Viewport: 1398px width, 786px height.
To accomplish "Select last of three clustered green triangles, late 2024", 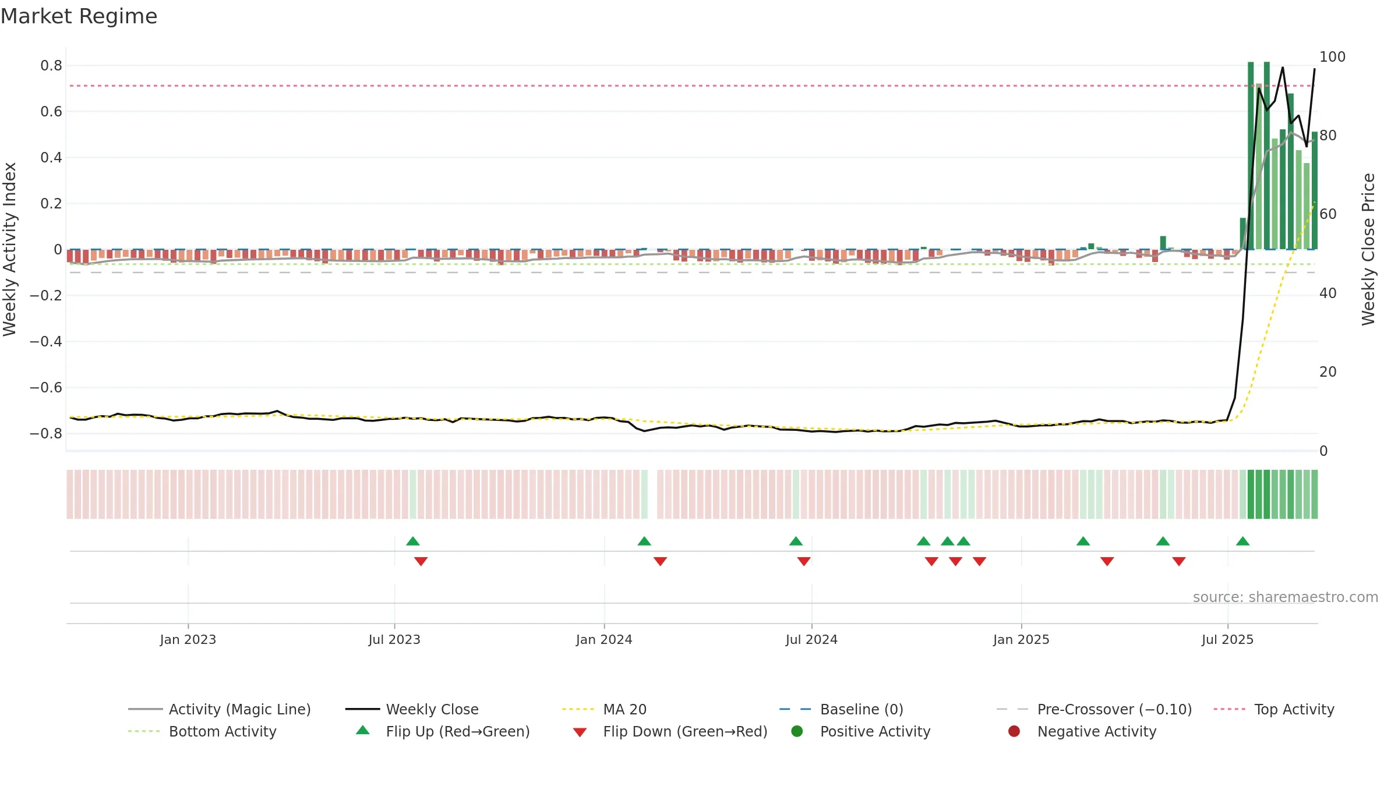I will [963, 541].
